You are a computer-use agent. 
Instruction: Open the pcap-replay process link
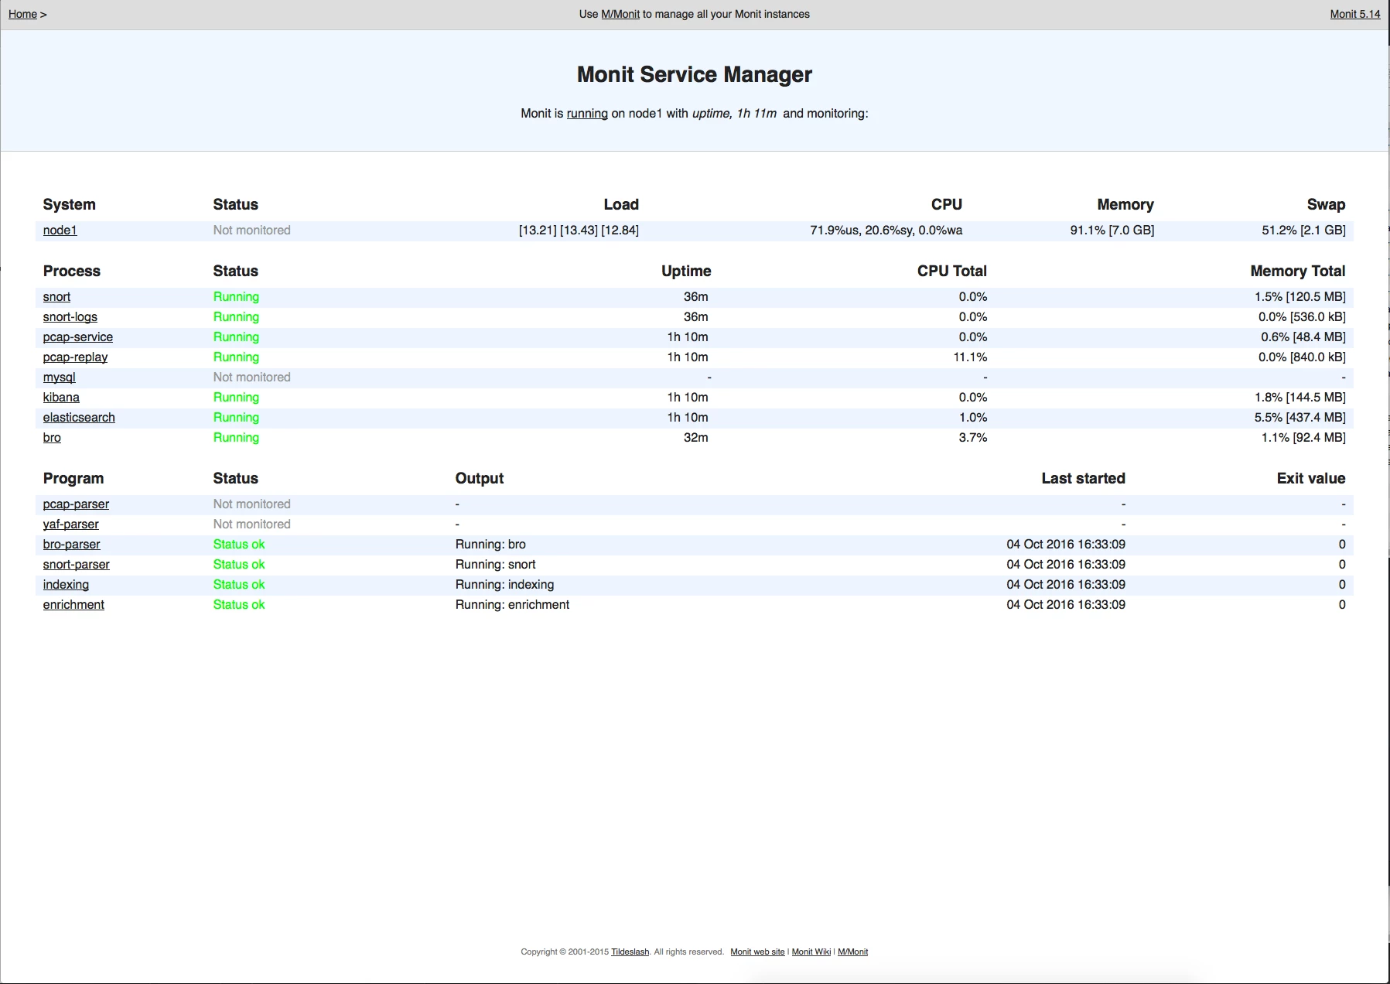point(75,357)
